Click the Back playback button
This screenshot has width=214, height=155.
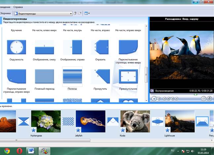tap(165, 99)
